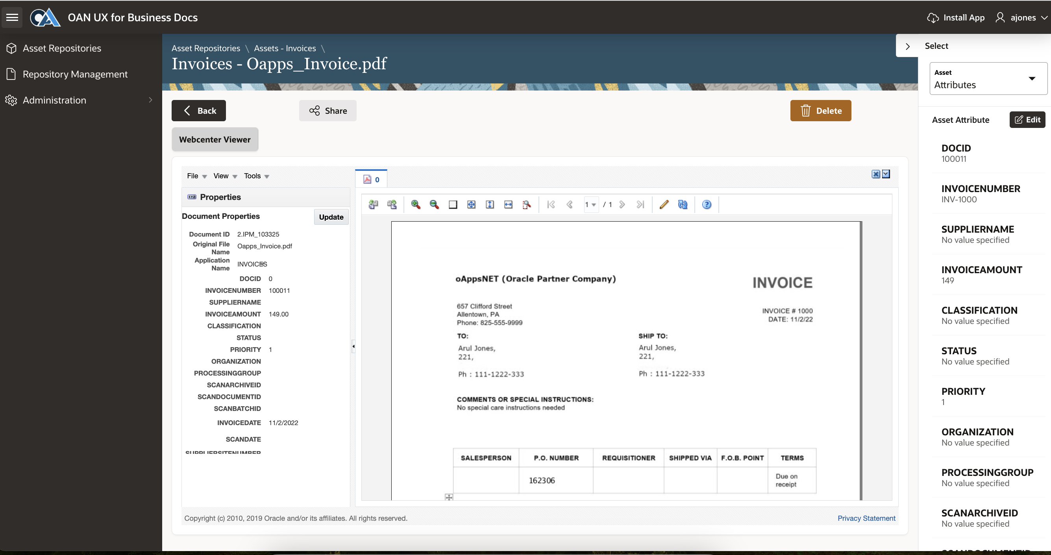The image size is (1051, 555).
Task: Click Original File Name Oapps_Invoice.pdf value
Action: (x=265, y=246)
